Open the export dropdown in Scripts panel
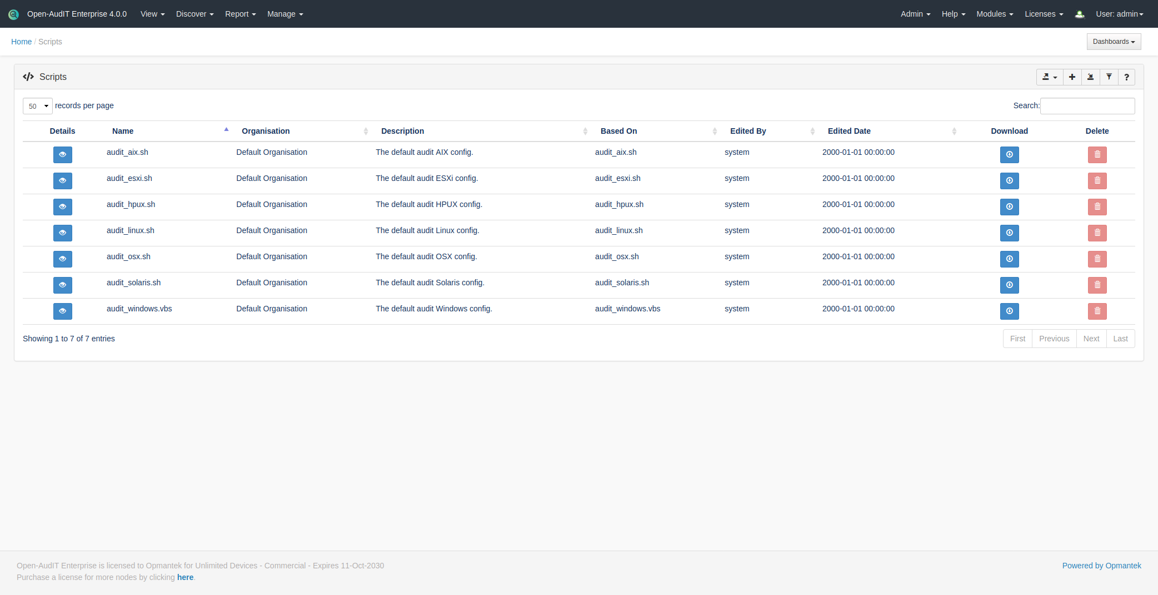1158x595 pixels. point(1050,77)
